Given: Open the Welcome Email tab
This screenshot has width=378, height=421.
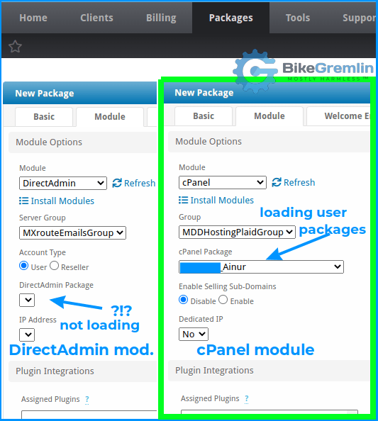Looking at the screenshot, I should (338, 116).
